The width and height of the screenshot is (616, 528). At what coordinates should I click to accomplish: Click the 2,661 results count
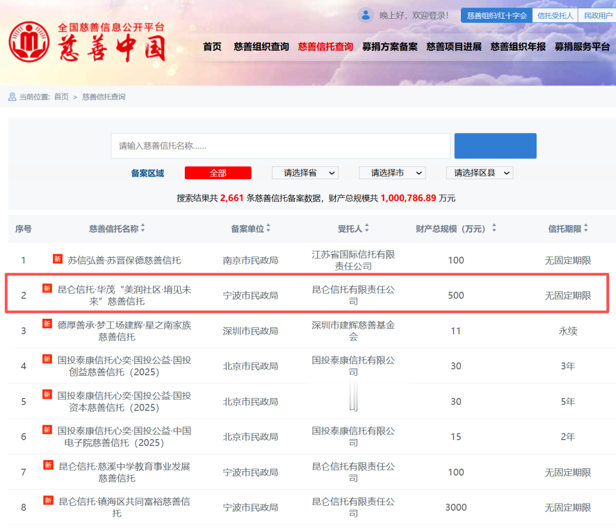(232, 198)
